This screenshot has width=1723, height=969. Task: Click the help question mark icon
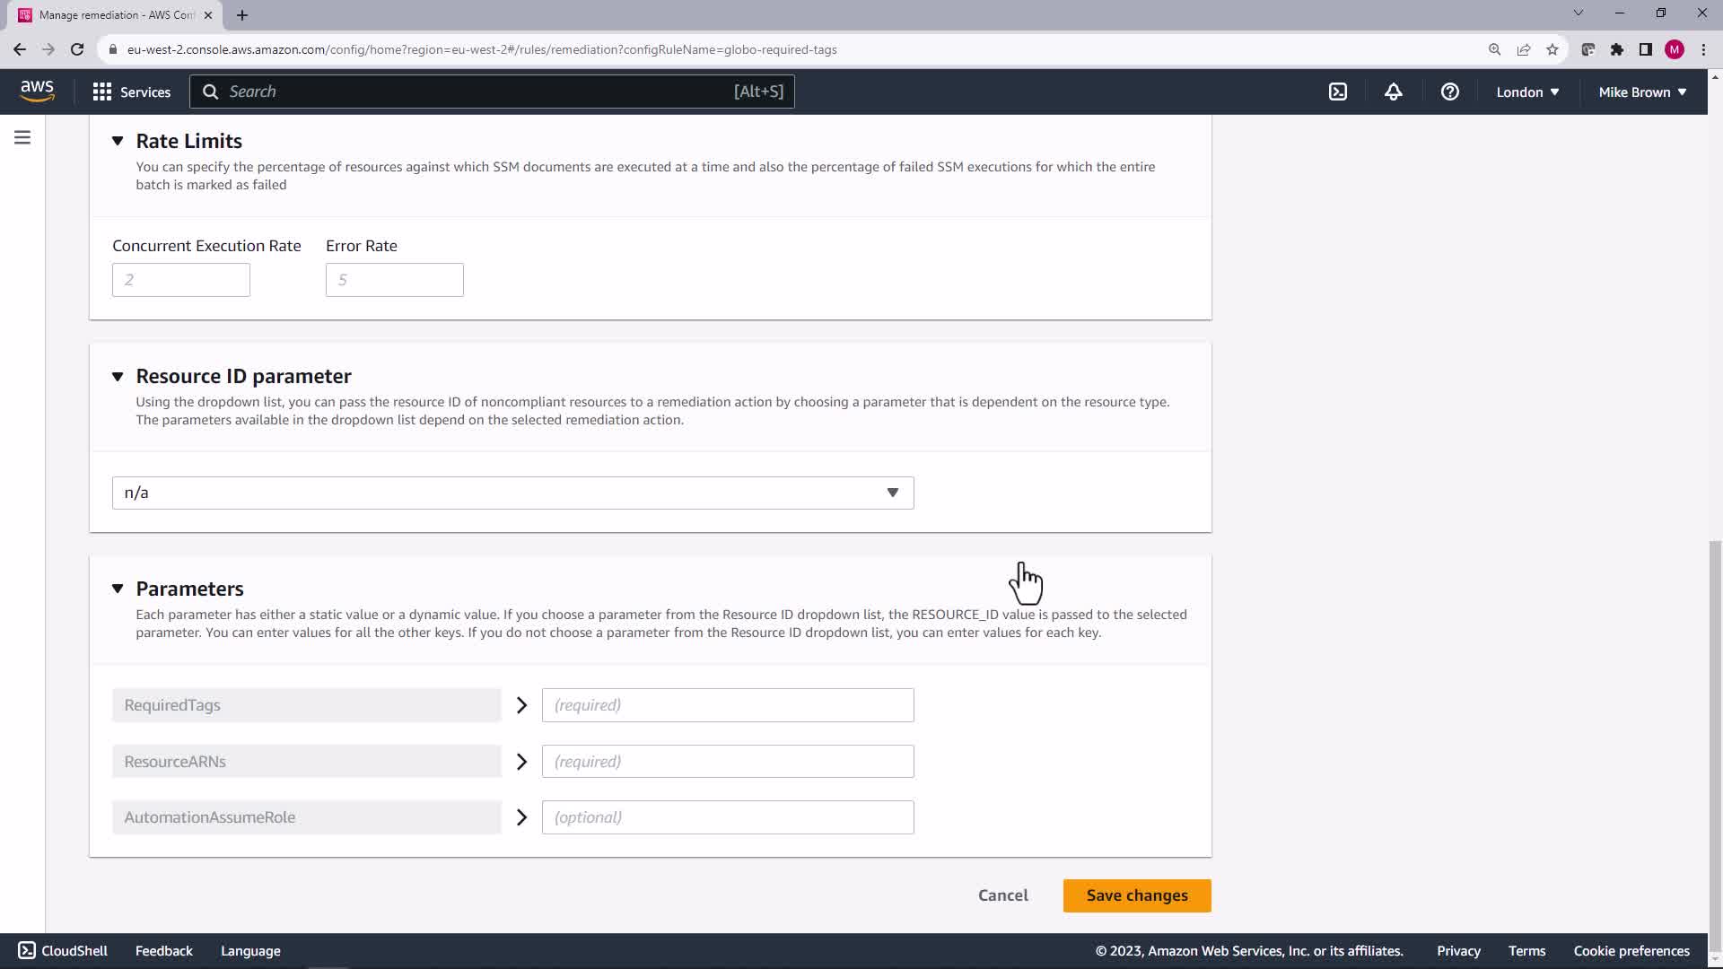tap(1449, 92)
